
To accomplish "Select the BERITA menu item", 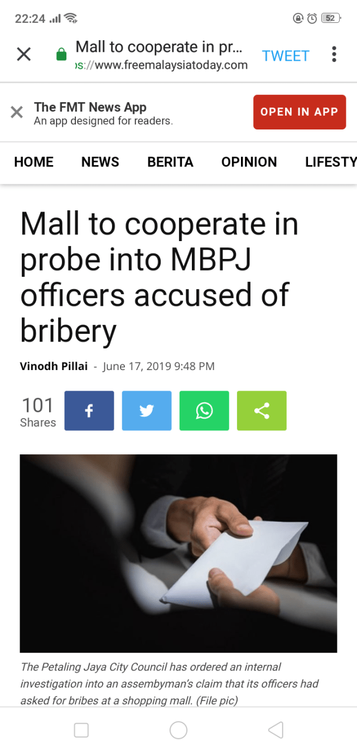I will pos(170,162).
